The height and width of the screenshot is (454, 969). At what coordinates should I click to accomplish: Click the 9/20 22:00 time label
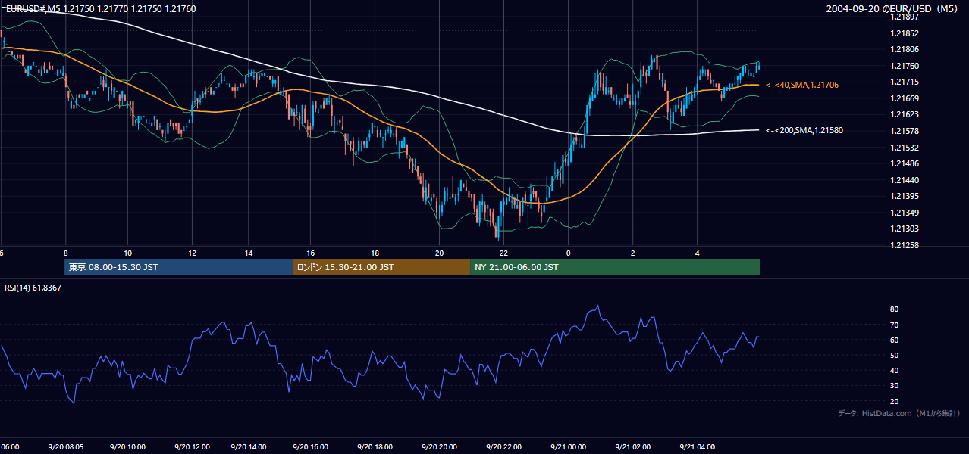(503, 447)
